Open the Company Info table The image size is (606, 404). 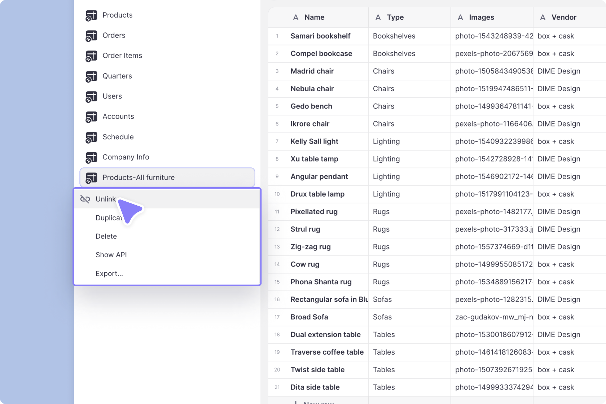coord(126,157)
